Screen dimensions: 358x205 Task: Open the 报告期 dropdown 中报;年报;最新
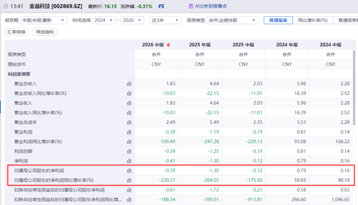[x=44, y=20]
